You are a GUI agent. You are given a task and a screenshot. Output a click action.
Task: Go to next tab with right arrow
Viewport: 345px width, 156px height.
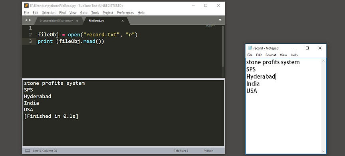click(30, 20)
